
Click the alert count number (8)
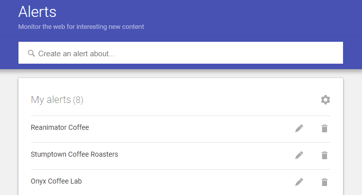78,100
